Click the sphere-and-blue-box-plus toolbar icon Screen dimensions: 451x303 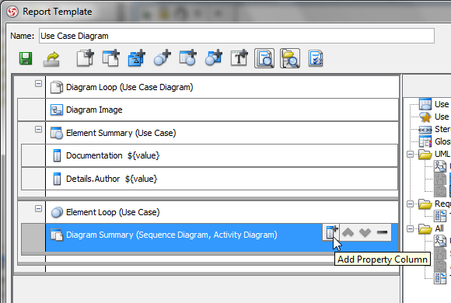pyautogui.click(x=213, y=58)
